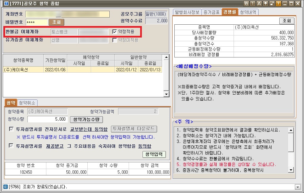Click the [7771] window app icon
The image size is (304, 193).
[6, 3]
